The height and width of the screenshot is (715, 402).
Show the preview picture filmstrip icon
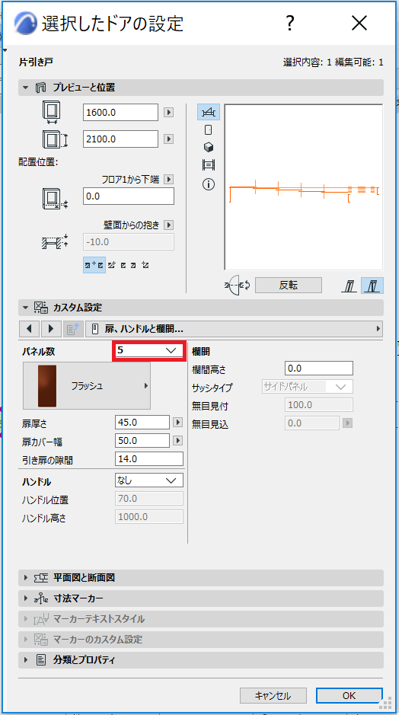coord(209,165)
